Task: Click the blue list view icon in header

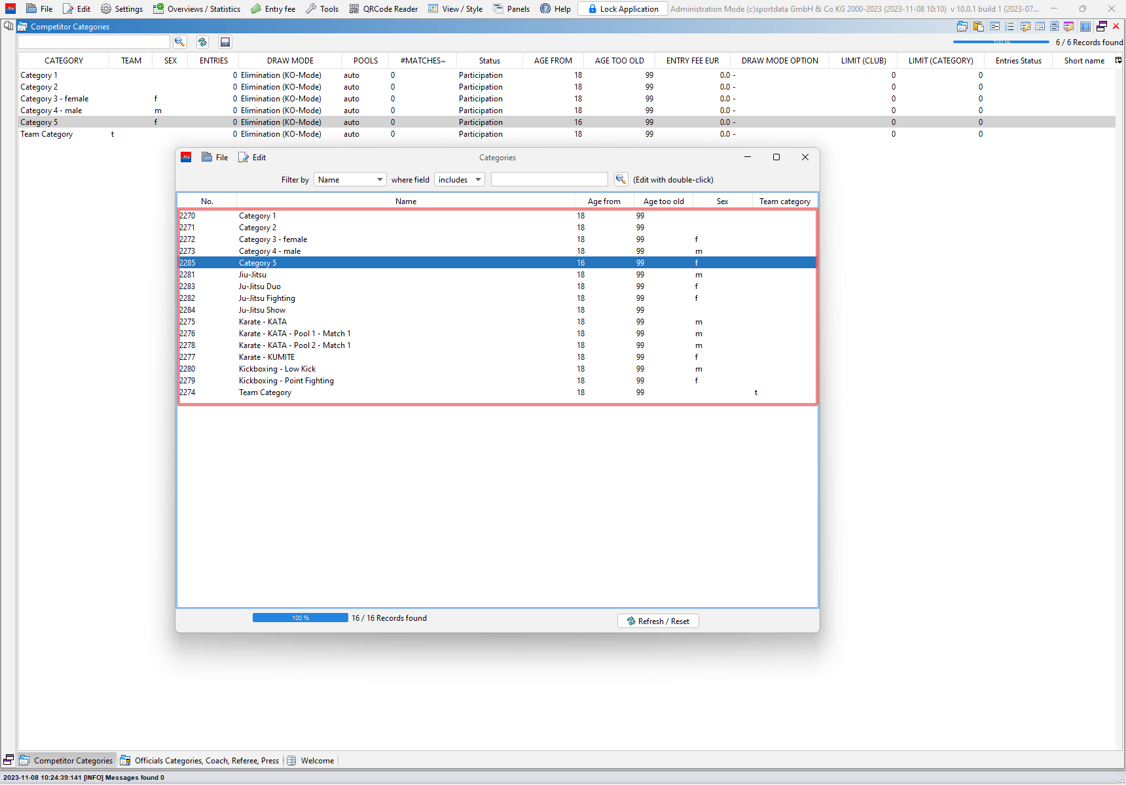Action: pos(1085,27)
